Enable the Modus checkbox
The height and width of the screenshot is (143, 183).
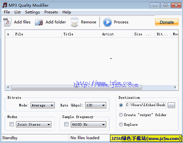click(x=12, y=124)
